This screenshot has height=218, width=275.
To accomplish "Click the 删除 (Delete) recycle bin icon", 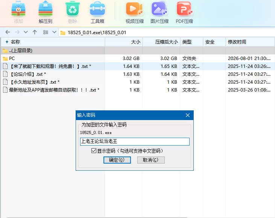I will click(73, 9).
